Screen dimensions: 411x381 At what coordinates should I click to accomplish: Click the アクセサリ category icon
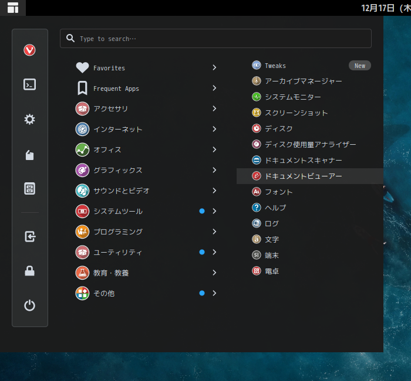82,108
